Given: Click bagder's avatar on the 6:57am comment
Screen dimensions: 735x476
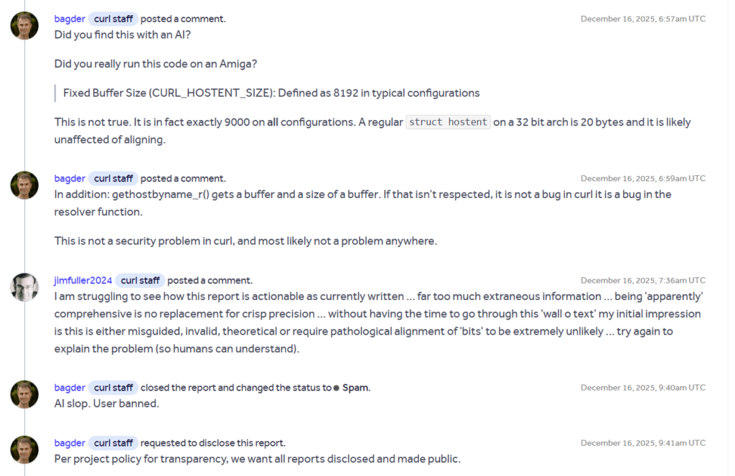Looking at the screenshot, I should [x=24, y=26].
